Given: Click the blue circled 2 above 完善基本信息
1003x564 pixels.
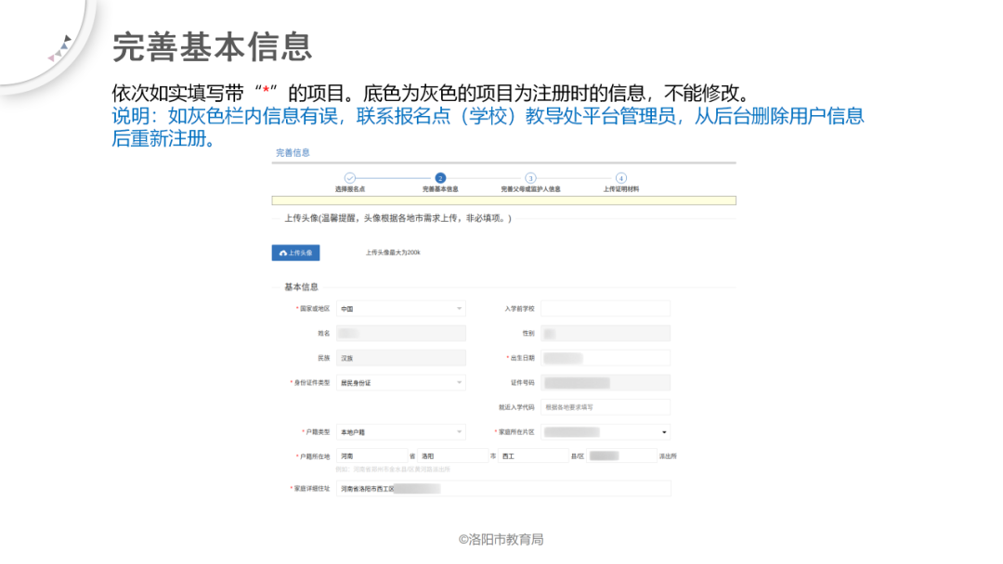Looking at the screenshot, I should (439, 176).
